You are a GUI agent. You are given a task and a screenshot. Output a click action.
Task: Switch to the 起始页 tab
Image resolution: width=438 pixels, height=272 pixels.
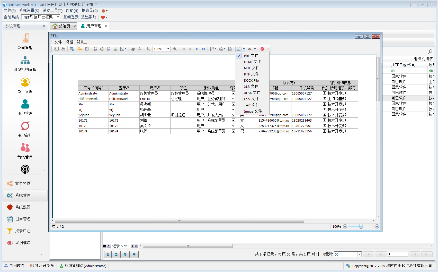64,26
